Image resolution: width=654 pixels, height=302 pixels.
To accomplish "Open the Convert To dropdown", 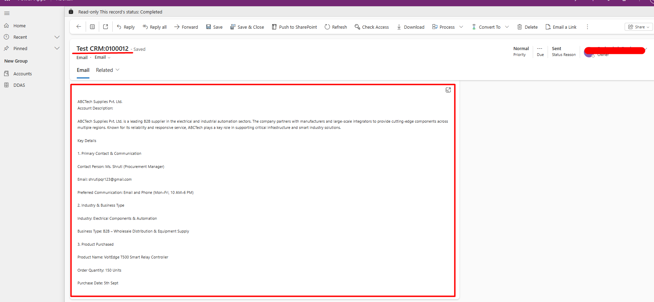I will (507, 27).
